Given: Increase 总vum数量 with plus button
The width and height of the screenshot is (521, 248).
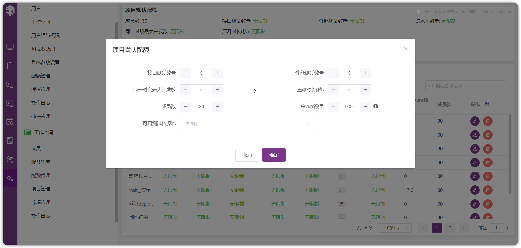Looking at the screenshot, I should (366, 107).
